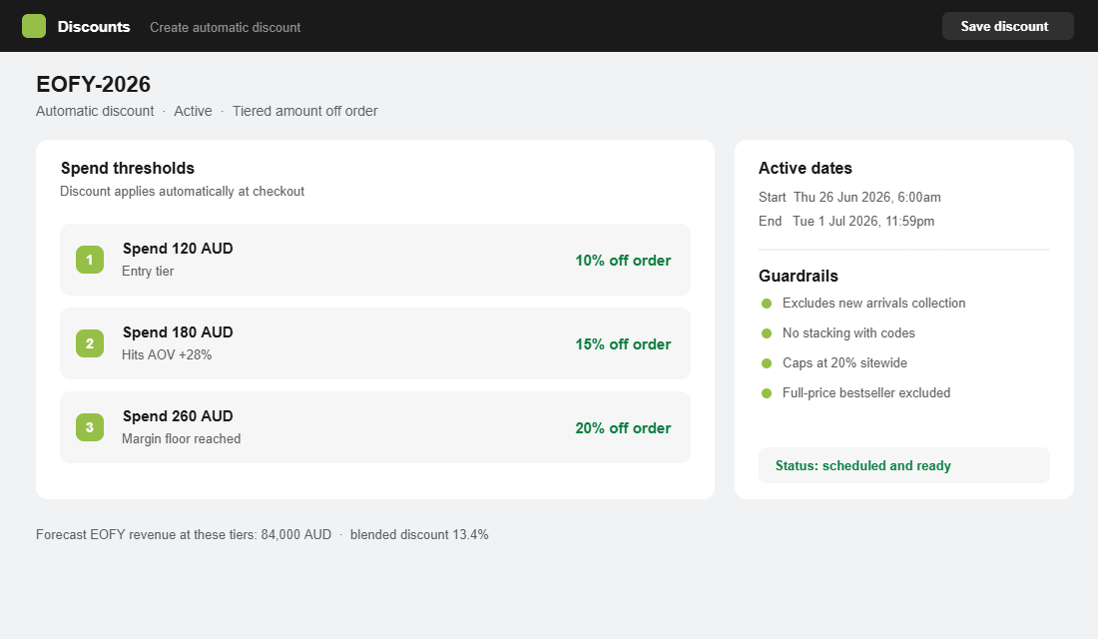1098x639 pixels.
Task: Click 'blended discount 13.4%' text
Action: pyautogui.click(x=419, y=534)
